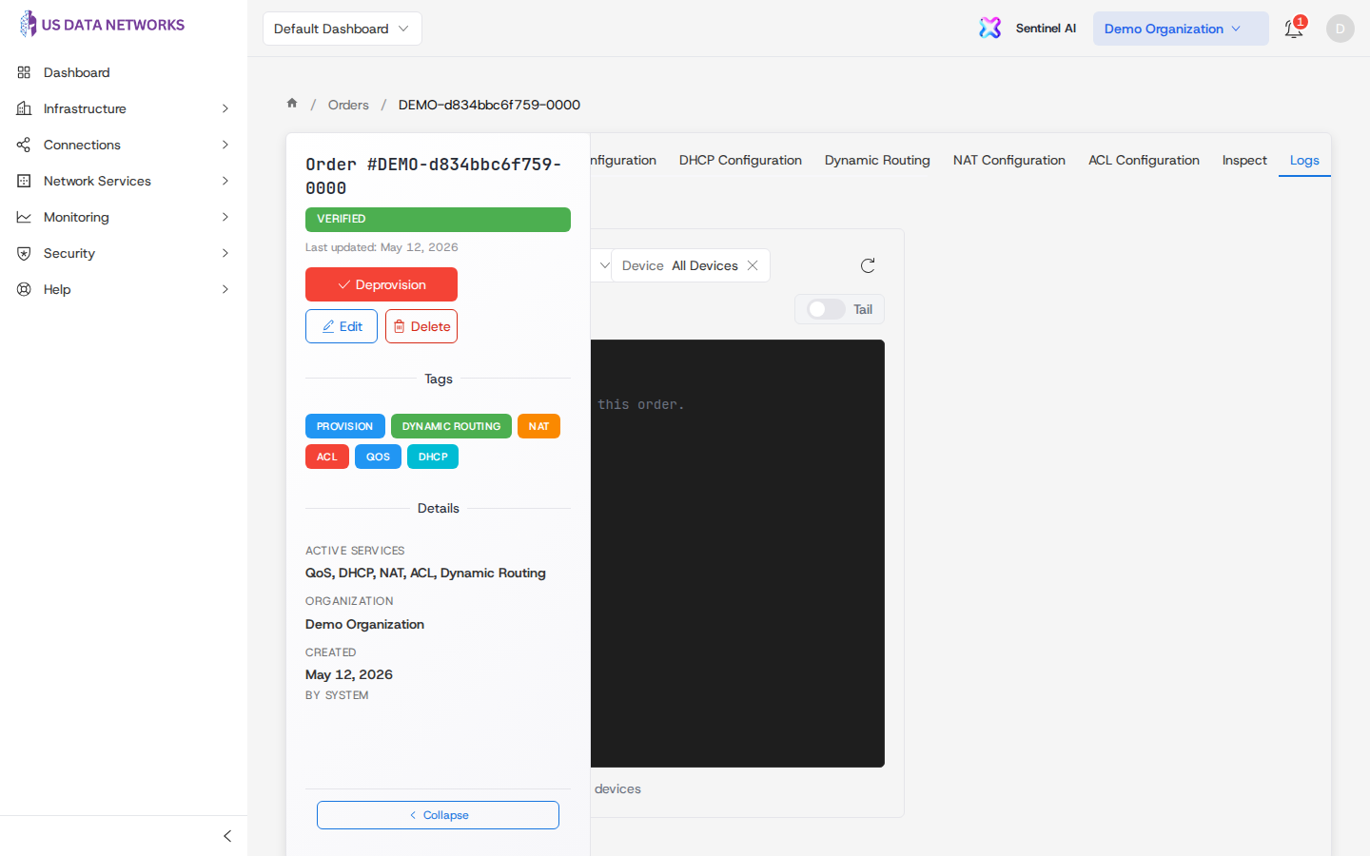
Task: Click the Network Services icon
Action: [24, 181]
